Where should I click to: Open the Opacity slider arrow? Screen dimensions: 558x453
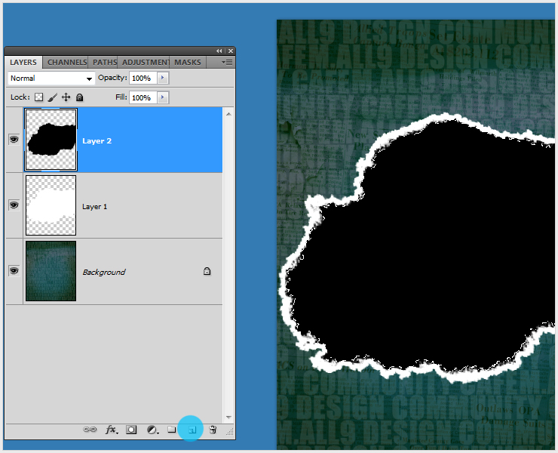point(163,79)
